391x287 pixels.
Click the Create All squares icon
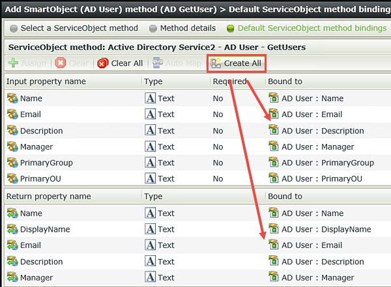[216, 63]
